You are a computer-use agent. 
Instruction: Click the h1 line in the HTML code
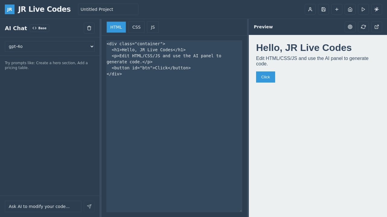point(148,50)
